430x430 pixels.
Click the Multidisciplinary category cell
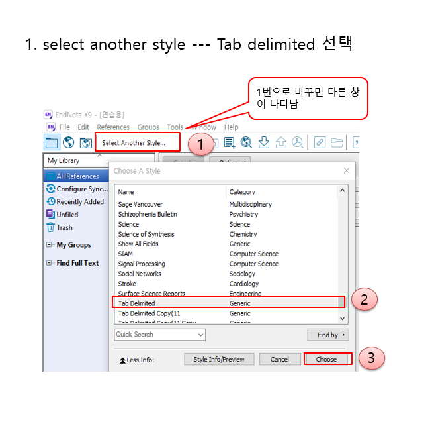[x=250, y=204]
